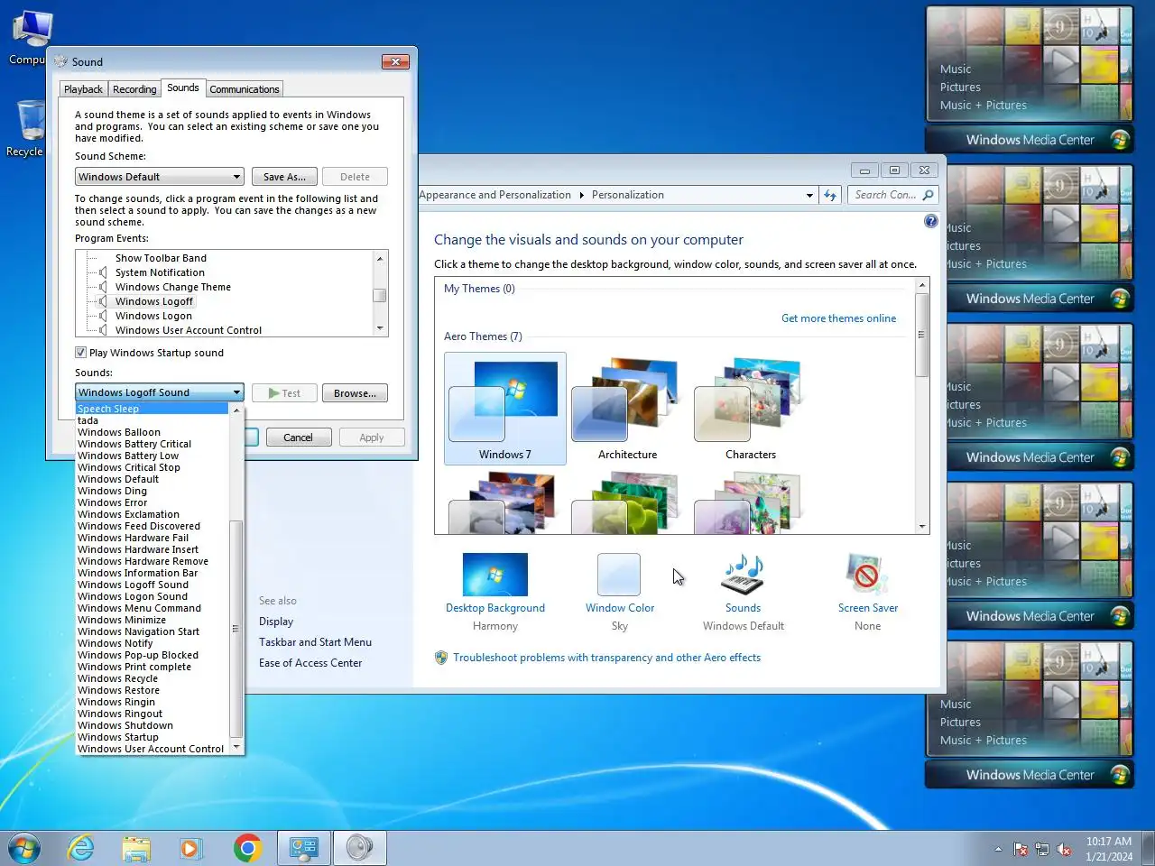Open the Start menu orb
The height and width of the screenshot is (866, 1155).
point(24,848)
